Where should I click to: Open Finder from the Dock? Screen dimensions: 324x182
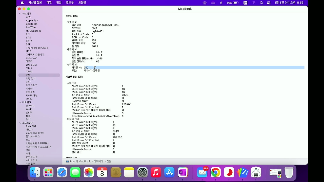[x=35, y=173]
